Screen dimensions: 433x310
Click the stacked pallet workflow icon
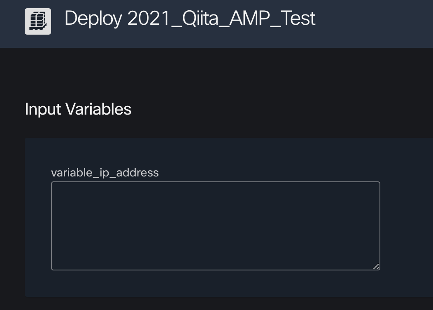click(x=38, y=21)
